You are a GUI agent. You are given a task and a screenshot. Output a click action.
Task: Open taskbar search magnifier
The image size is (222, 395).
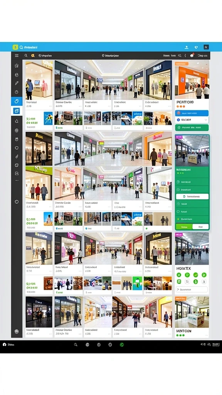[x=76, y=344]
